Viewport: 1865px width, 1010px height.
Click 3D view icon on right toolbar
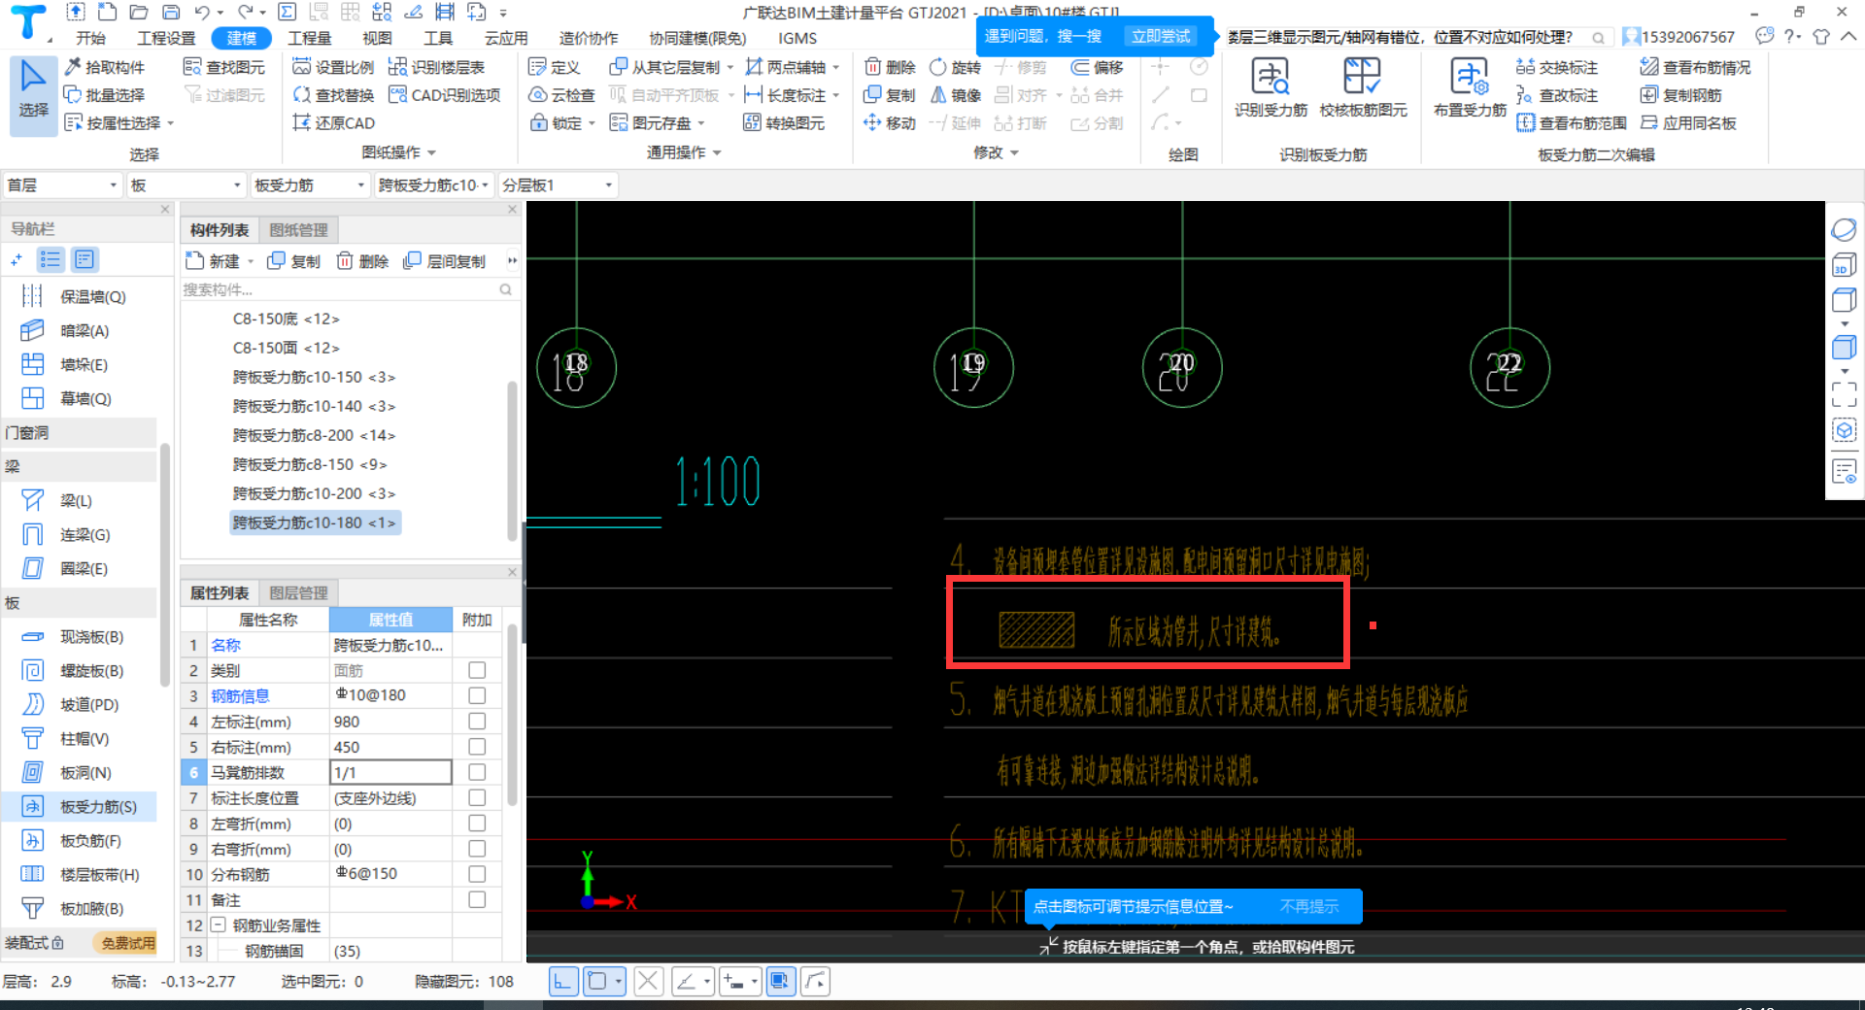tap(1844, 265)
